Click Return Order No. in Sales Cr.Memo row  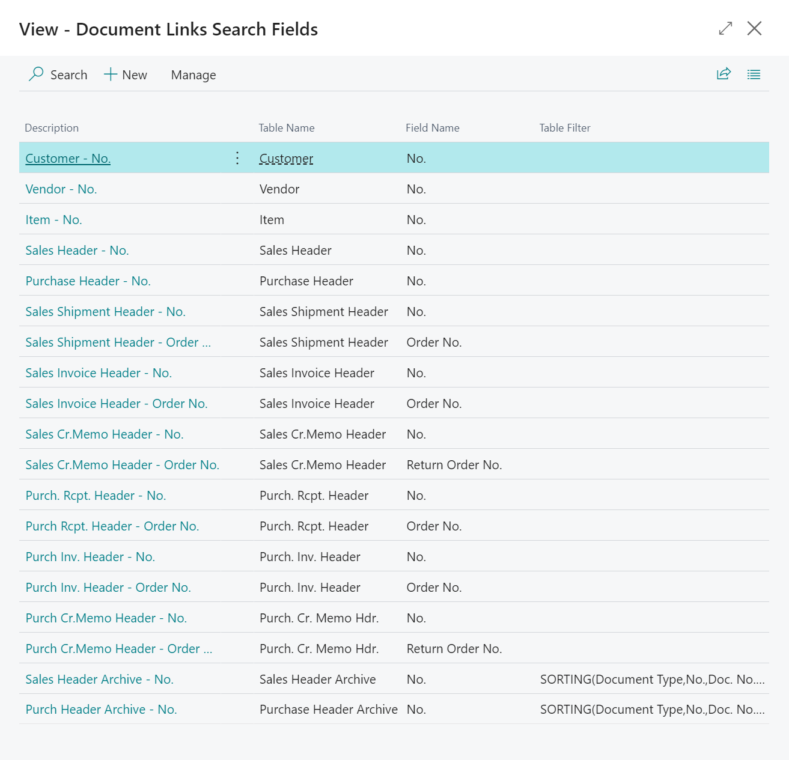point(454,465)
